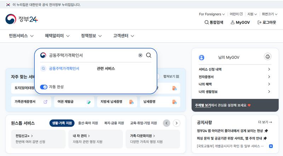Select 공동주택가격확인서 autocomplete suggestion
Screen dimensions: 283x156
pyautogui.click(x=64, y=68)
